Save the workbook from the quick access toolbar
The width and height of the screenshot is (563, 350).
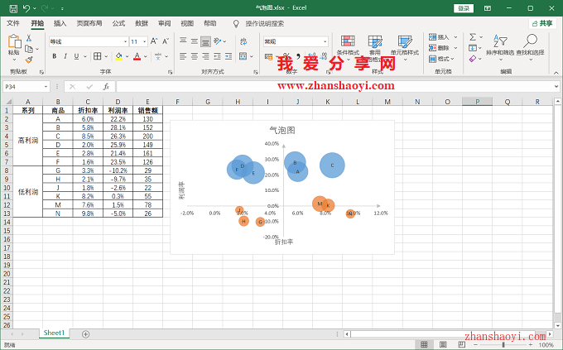(13, 8)
